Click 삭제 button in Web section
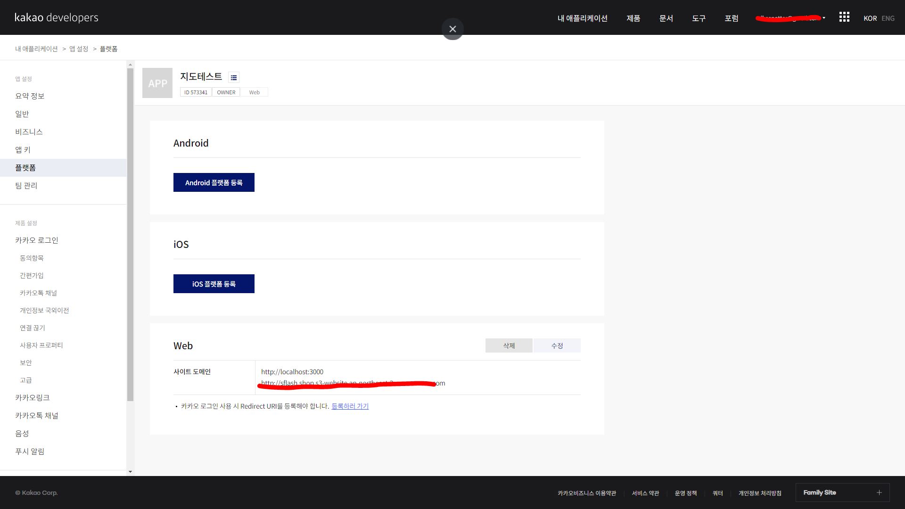The height and width of the screenshot is (509, 905). (x=509, y=345)
